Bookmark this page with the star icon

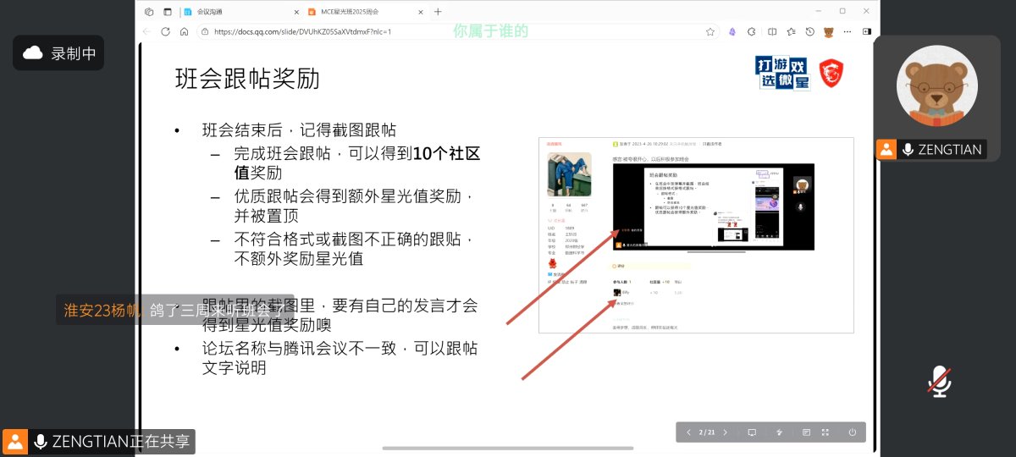tap(710, 31)
